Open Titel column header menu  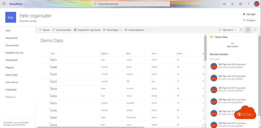pyautogui.click(x=54, y=54)
